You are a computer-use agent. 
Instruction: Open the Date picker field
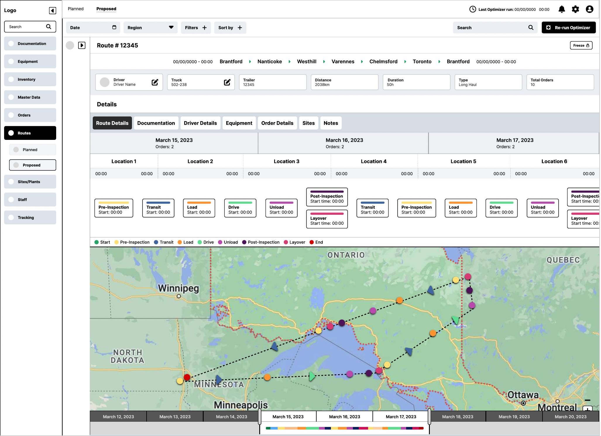pos(93,28)
